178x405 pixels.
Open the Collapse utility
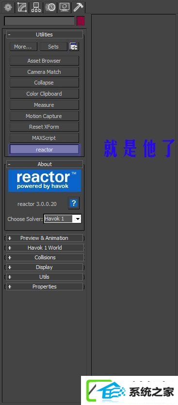tap(44, 83)
